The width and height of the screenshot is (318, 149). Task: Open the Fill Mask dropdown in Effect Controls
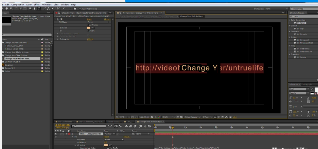(98, 22)
